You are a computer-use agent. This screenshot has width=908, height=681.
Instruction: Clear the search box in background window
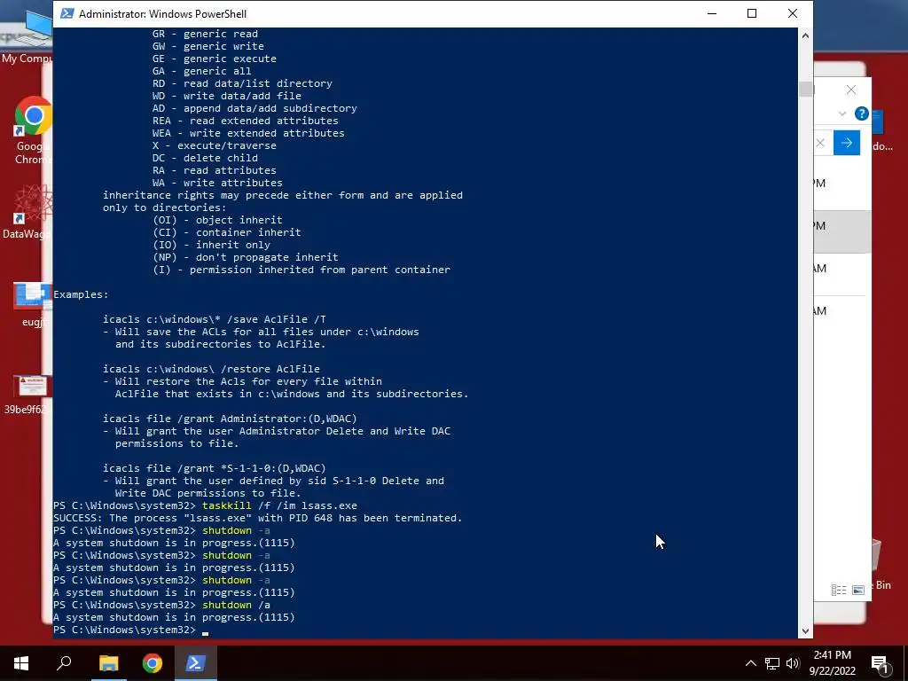[820, 143]
